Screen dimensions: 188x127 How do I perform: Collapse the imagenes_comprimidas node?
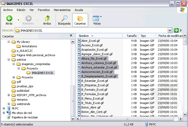(x=14, y=64)
